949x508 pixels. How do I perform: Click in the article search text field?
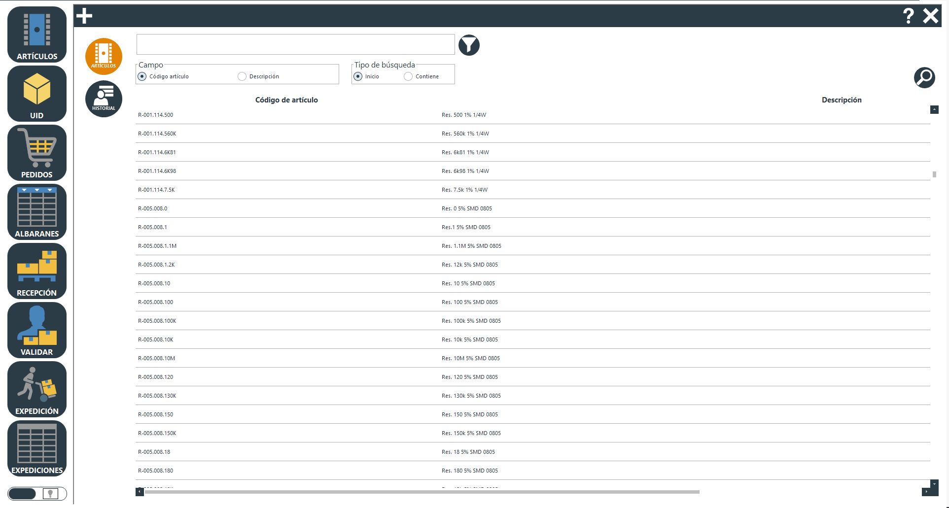295,44
